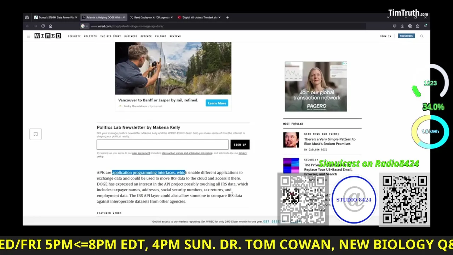This screenshot has width=453, height=255.
Task: Open The Big Story section
Action: pos(110,36)
